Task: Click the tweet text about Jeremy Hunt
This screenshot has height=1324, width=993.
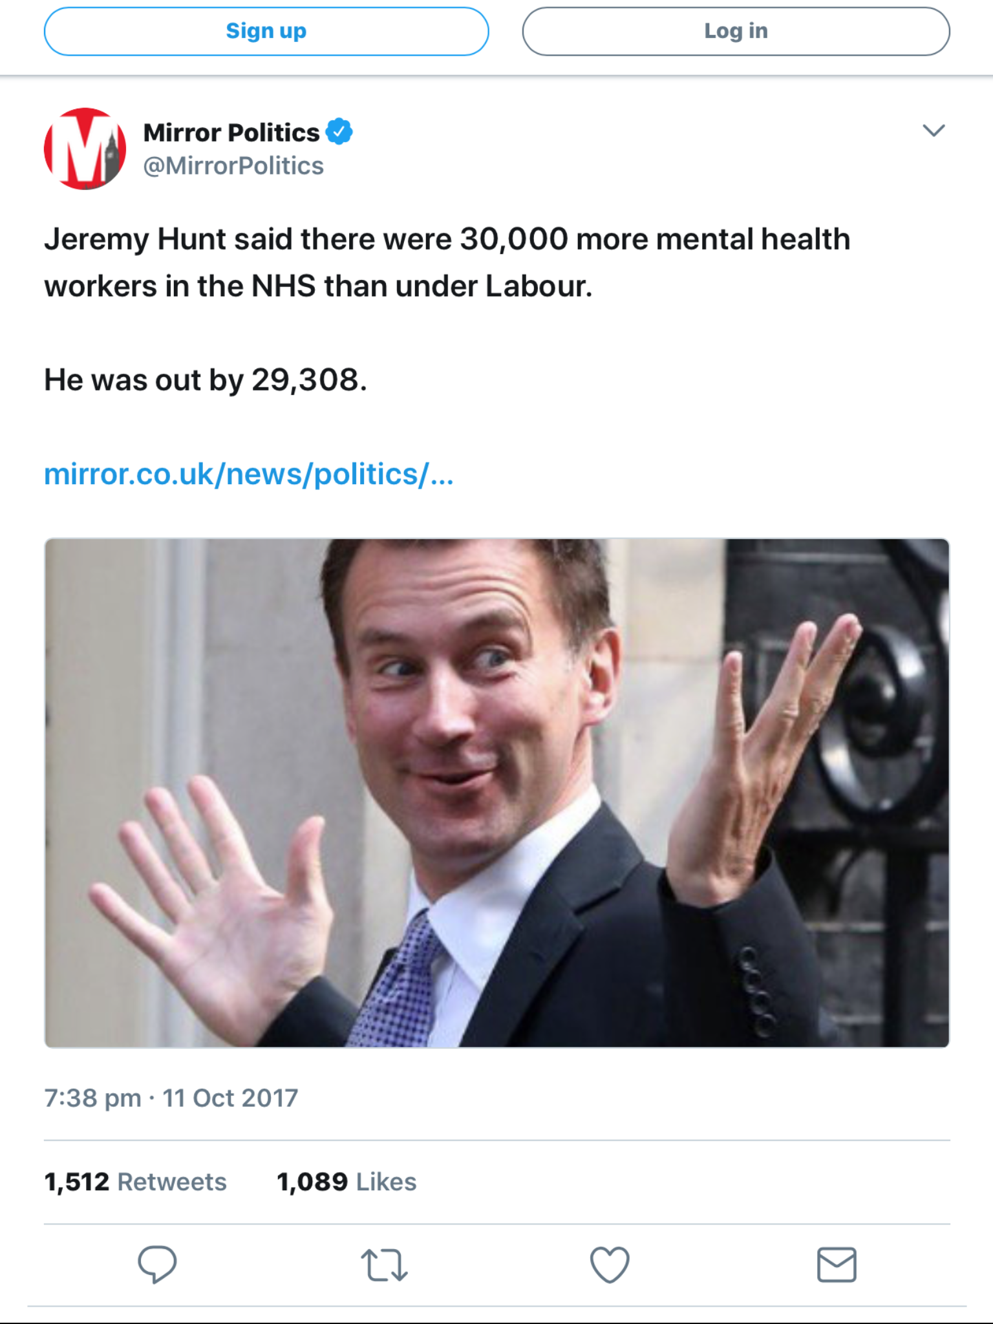Action: [x=447, y=239]
